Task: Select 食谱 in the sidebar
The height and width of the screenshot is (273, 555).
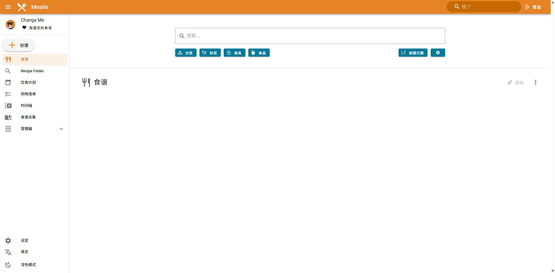Action: pos(35,59)
